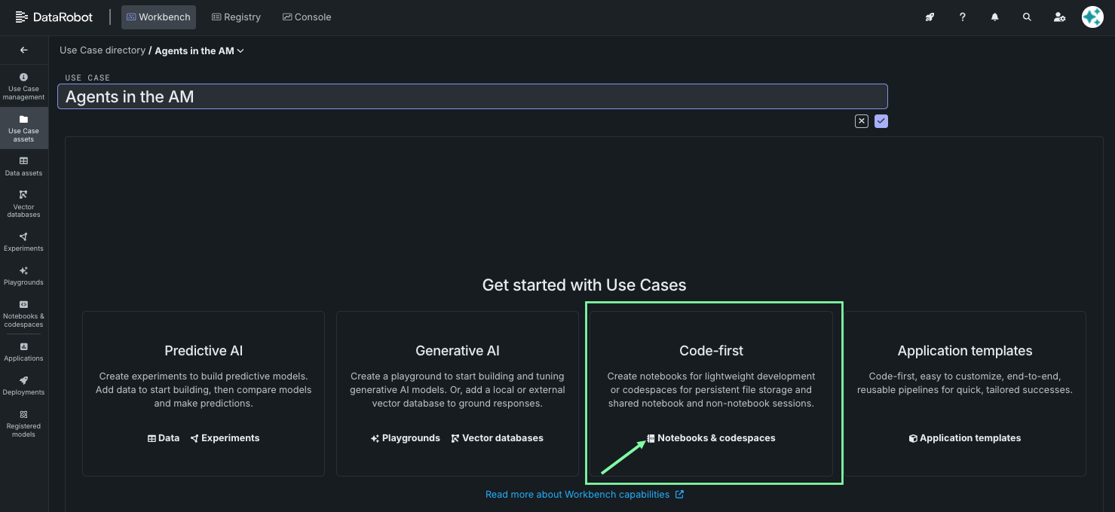The height and width of the screenshot is (512, 1115).
Task: Open Vector databases sidebar icon
Action: (x=23, y=203)
